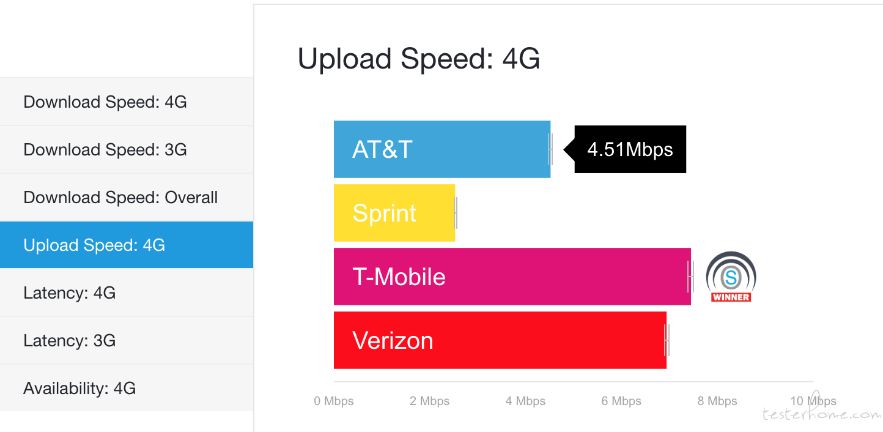Select the Download Speed: 3G tab
The height and width of the screenshot is (432, 883).
(127, 149)
